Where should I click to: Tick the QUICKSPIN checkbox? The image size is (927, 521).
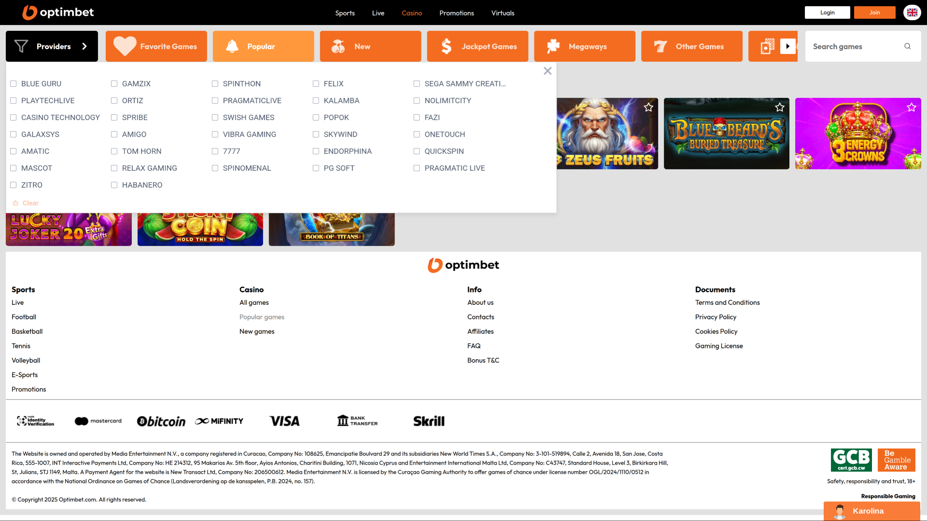pyautogui.click(x=417, y=151)
